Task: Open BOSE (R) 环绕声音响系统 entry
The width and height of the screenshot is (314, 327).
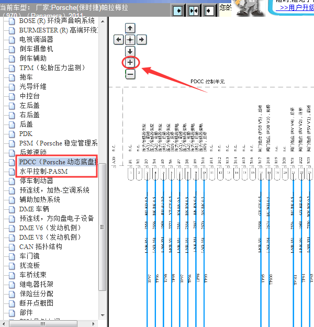Action: 57,21
